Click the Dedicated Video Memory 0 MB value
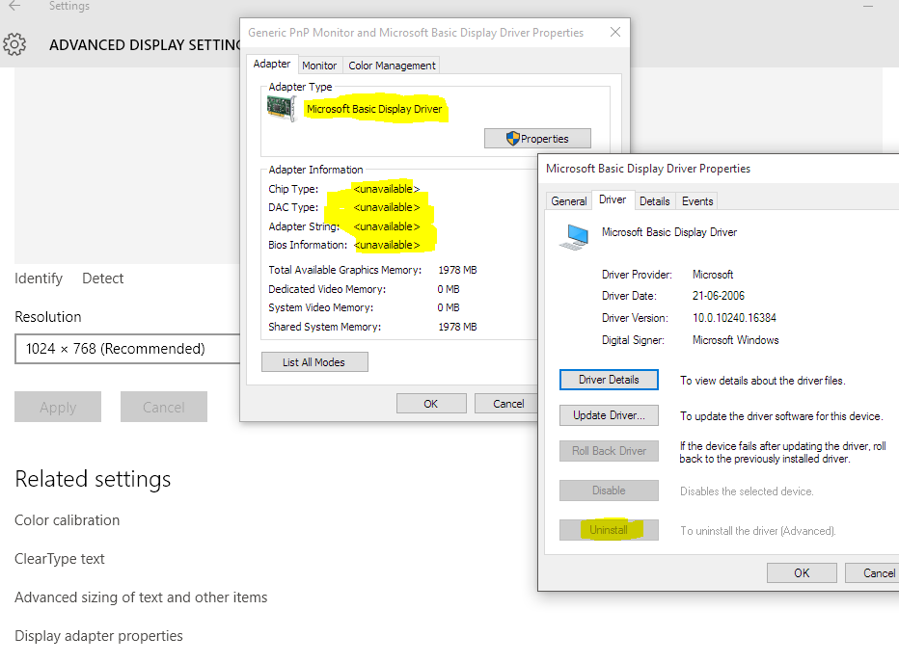899x663 pixels. pyautogui.click(x=449, y=289)
